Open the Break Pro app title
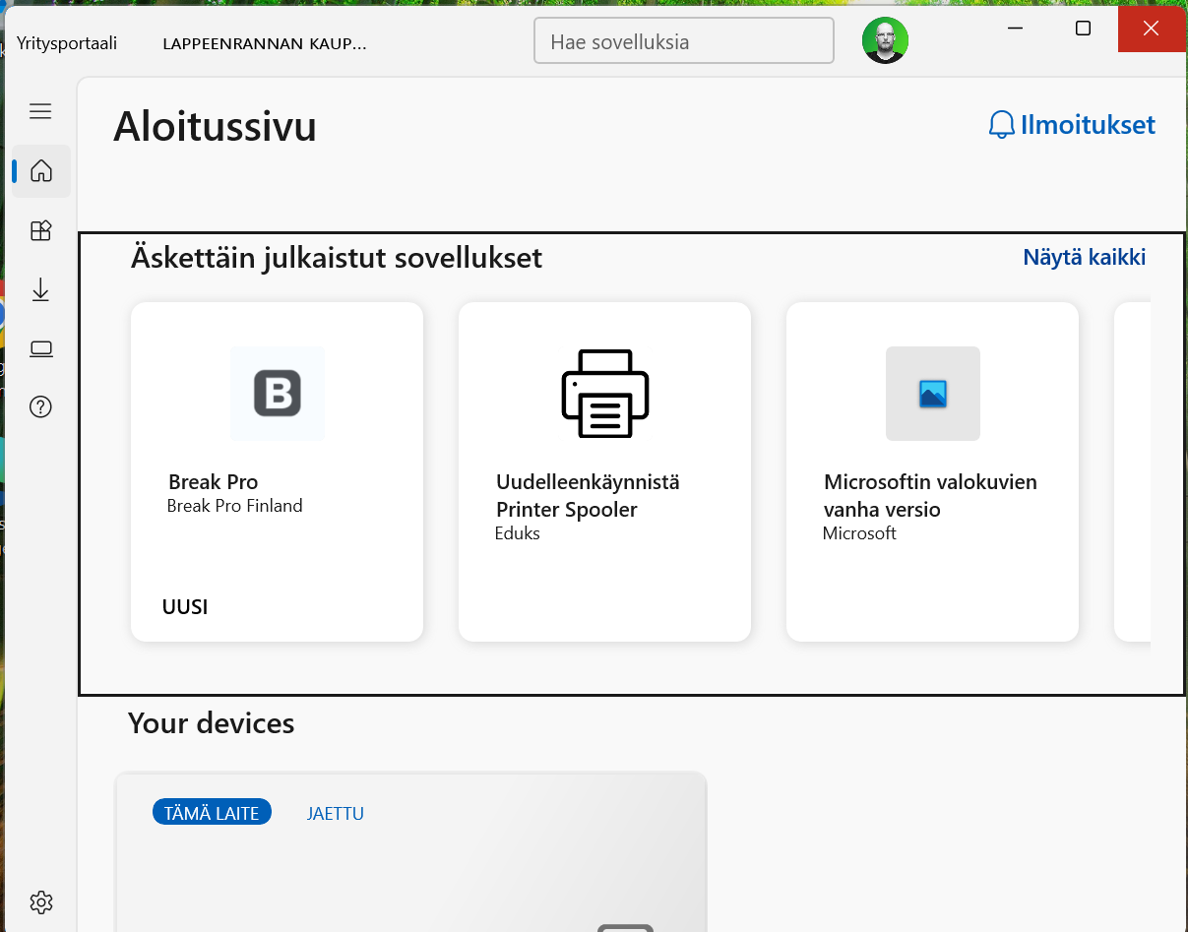The image size is (1188, 932). (x=214, y=482)
